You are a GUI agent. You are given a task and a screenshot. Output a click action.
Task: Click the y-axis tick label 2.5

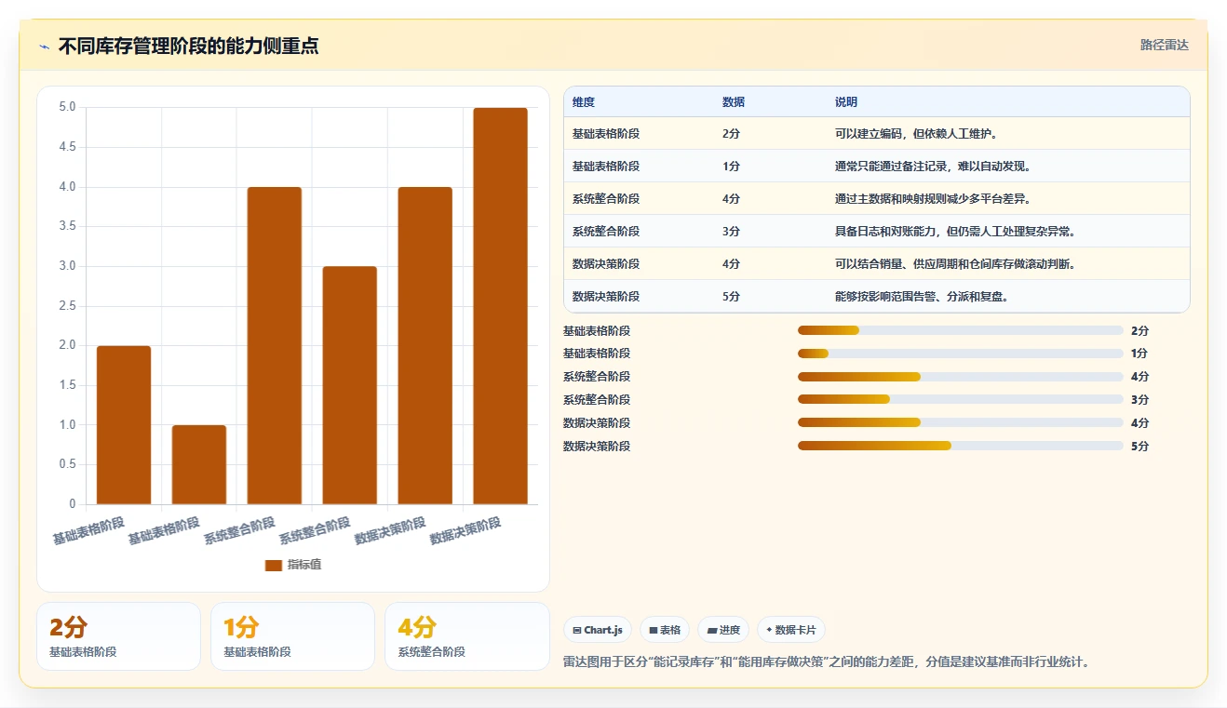[x=67, y=306]
